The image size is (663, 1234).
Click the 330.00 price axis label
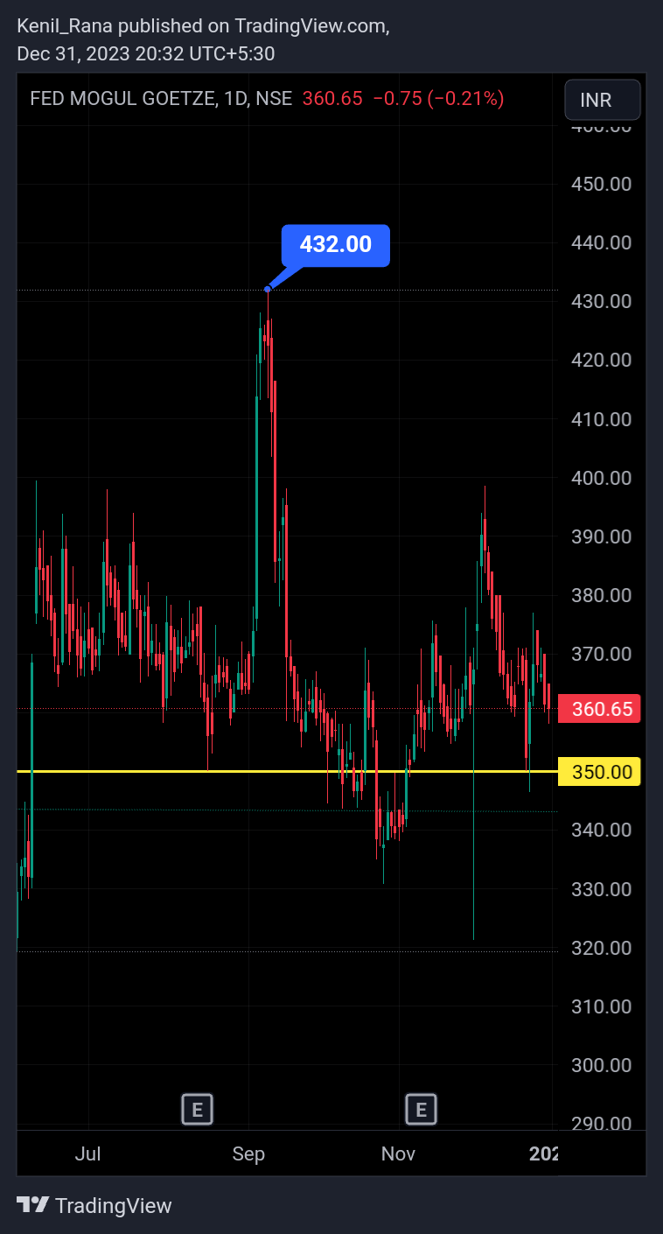point(601,889)
